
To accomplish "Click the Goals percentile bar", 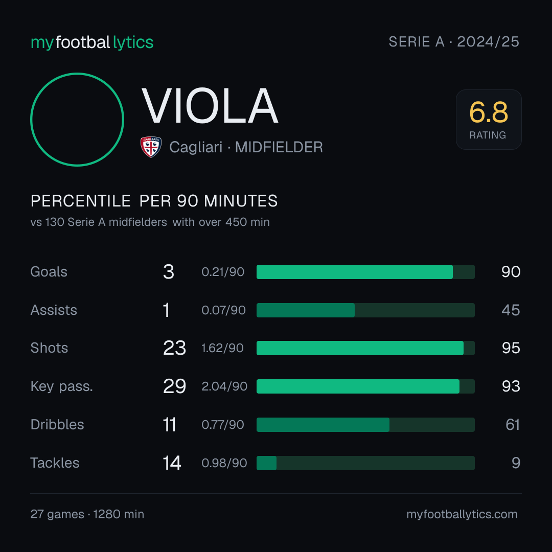I will [x=365, y=272].
